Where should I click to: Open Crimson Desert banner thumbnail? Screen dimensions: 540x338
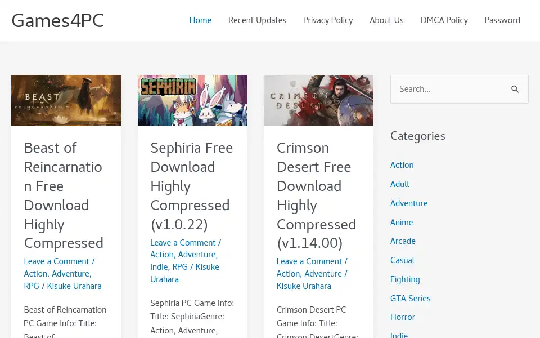[x=318, y=100]
